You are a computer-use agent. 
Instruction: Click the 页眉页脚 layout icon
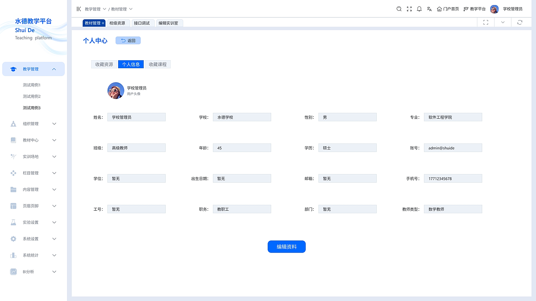(x=13, y=206)
